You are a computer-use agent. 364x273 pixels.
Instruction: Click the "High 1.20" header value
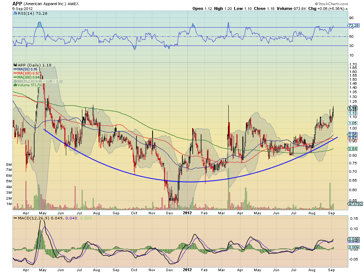[x=223, y=8]
